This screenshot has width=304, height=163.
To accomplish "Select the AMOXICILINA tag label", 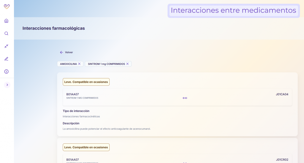I will tap(69, 64).
